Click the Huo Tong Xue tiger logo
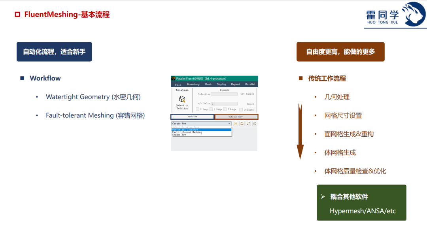Screen dimensions: 427x241 414,14
